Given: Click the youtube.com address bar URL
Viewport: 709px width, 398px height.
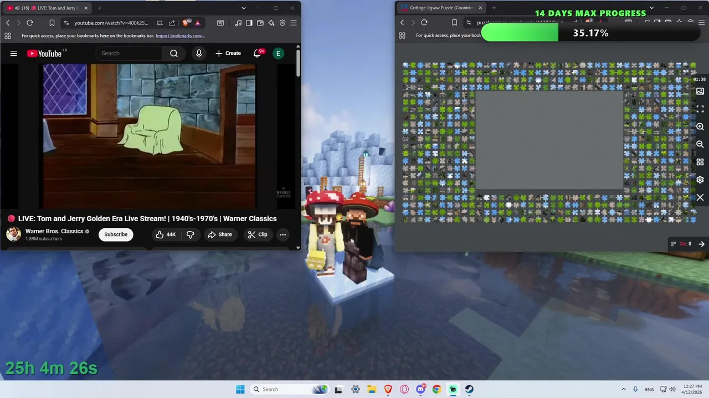Looking at the screenshot, I should click(111, 23).
